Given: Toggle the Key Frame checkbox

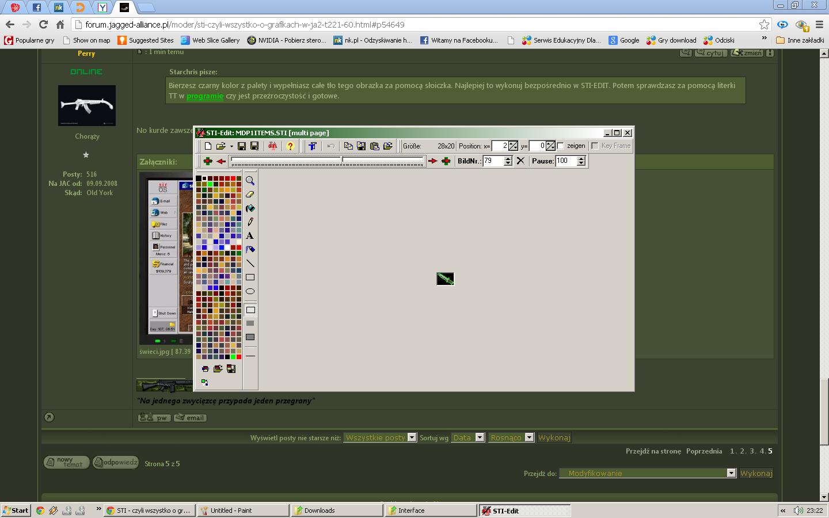Looking at the screenshot, I should tap(595, 146).
